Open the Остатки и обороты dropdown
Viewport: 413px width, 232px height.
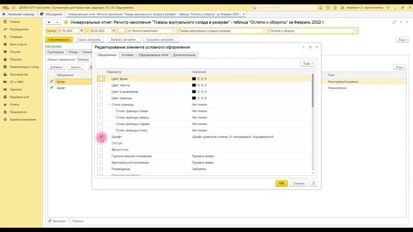[x=356, y=31]
